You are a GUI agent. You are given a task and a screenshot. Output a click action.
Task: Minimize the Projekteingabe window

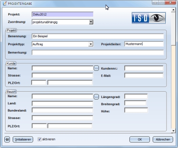click(x=155, y=2)
